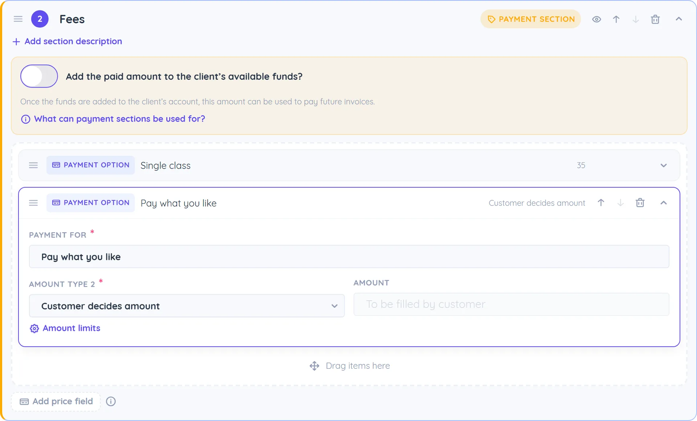
Task: Grab the Single class option drag handle
Action: (33, 165)
